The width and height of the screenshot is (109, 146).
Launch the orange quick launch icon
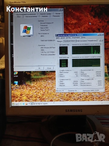[26, 104]
